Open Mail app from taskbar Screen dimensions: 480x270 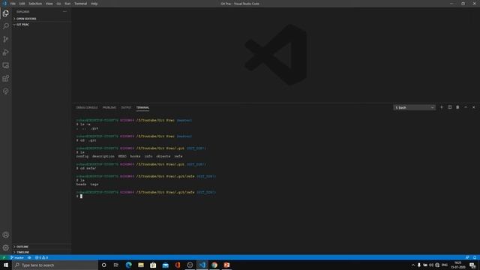point(165,265)
